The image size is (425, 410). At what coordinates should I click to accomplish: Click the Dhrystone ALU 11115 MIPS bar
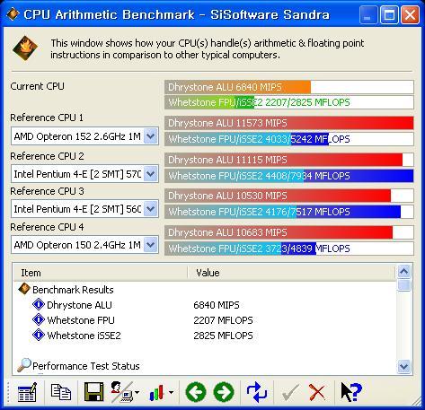click(x=289, y=160)
